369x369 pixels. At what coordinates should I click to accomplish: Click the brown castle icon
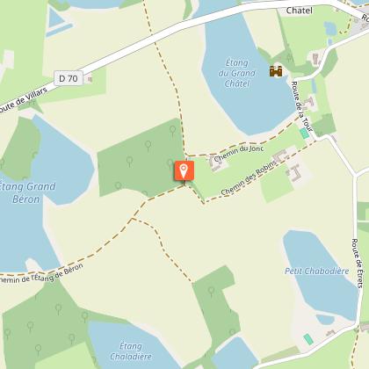(x=276, y=71)
